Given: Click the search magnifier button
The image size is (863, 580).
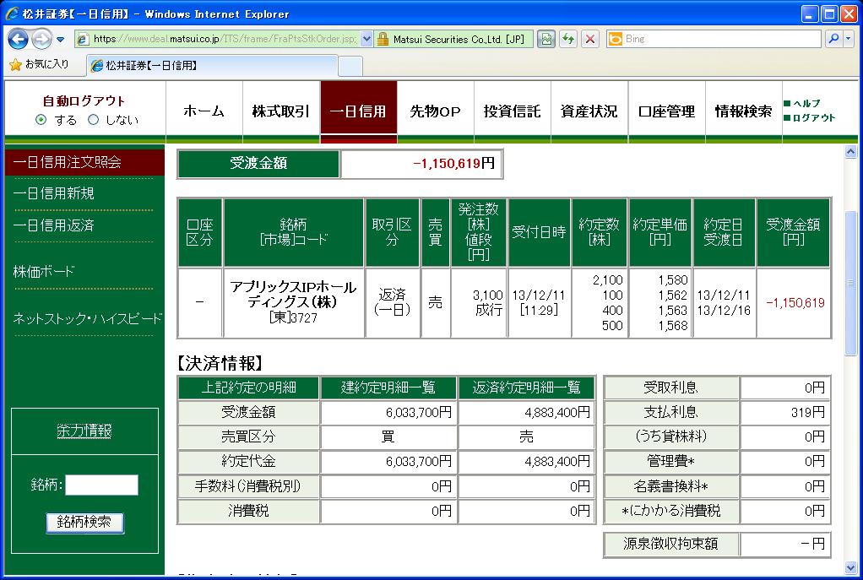Looking at the screenshot, I should click(833, 39).
